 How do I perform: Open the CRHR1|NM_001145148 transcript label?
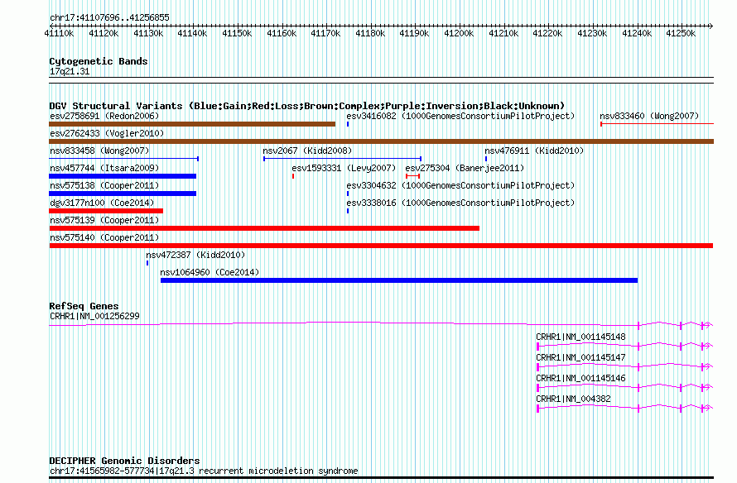coord(581,337)
